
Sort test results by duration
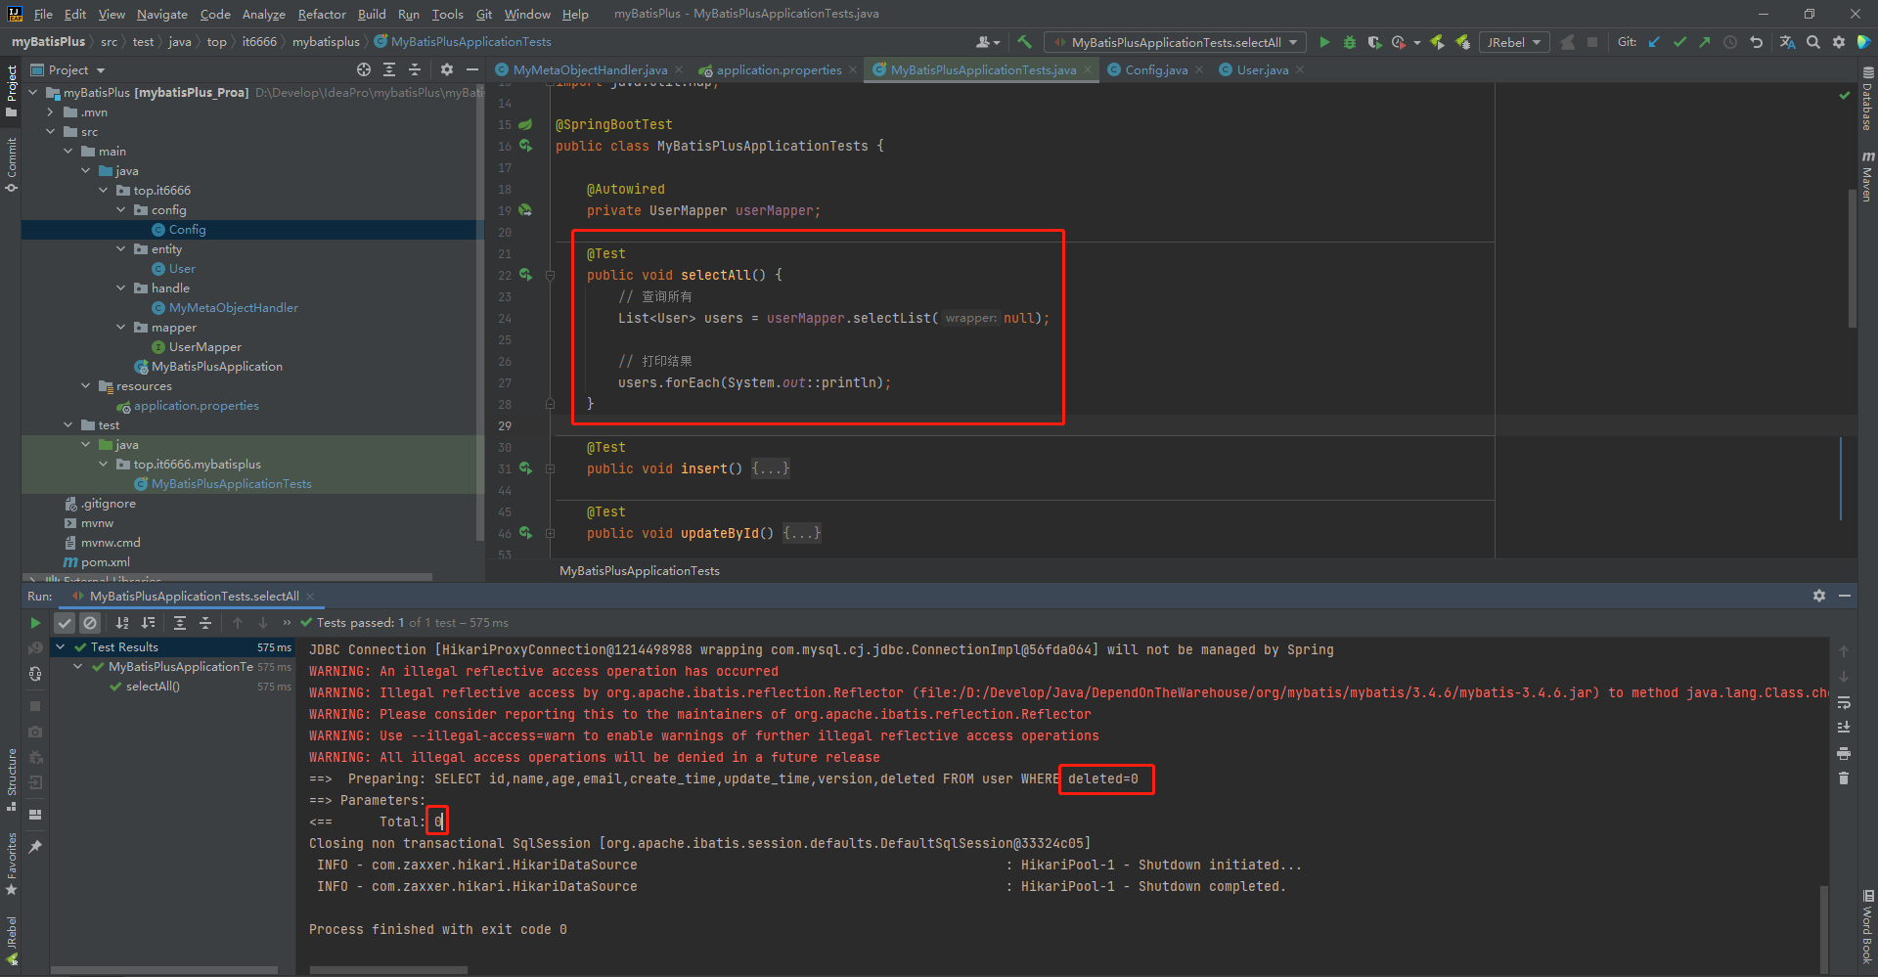[x=148, y=622]
